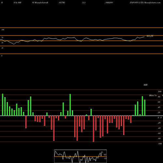The width and height of the screenshot is (163, 163).
Task: Click the MR axis label -20
Action: click(x=159, y=123)
